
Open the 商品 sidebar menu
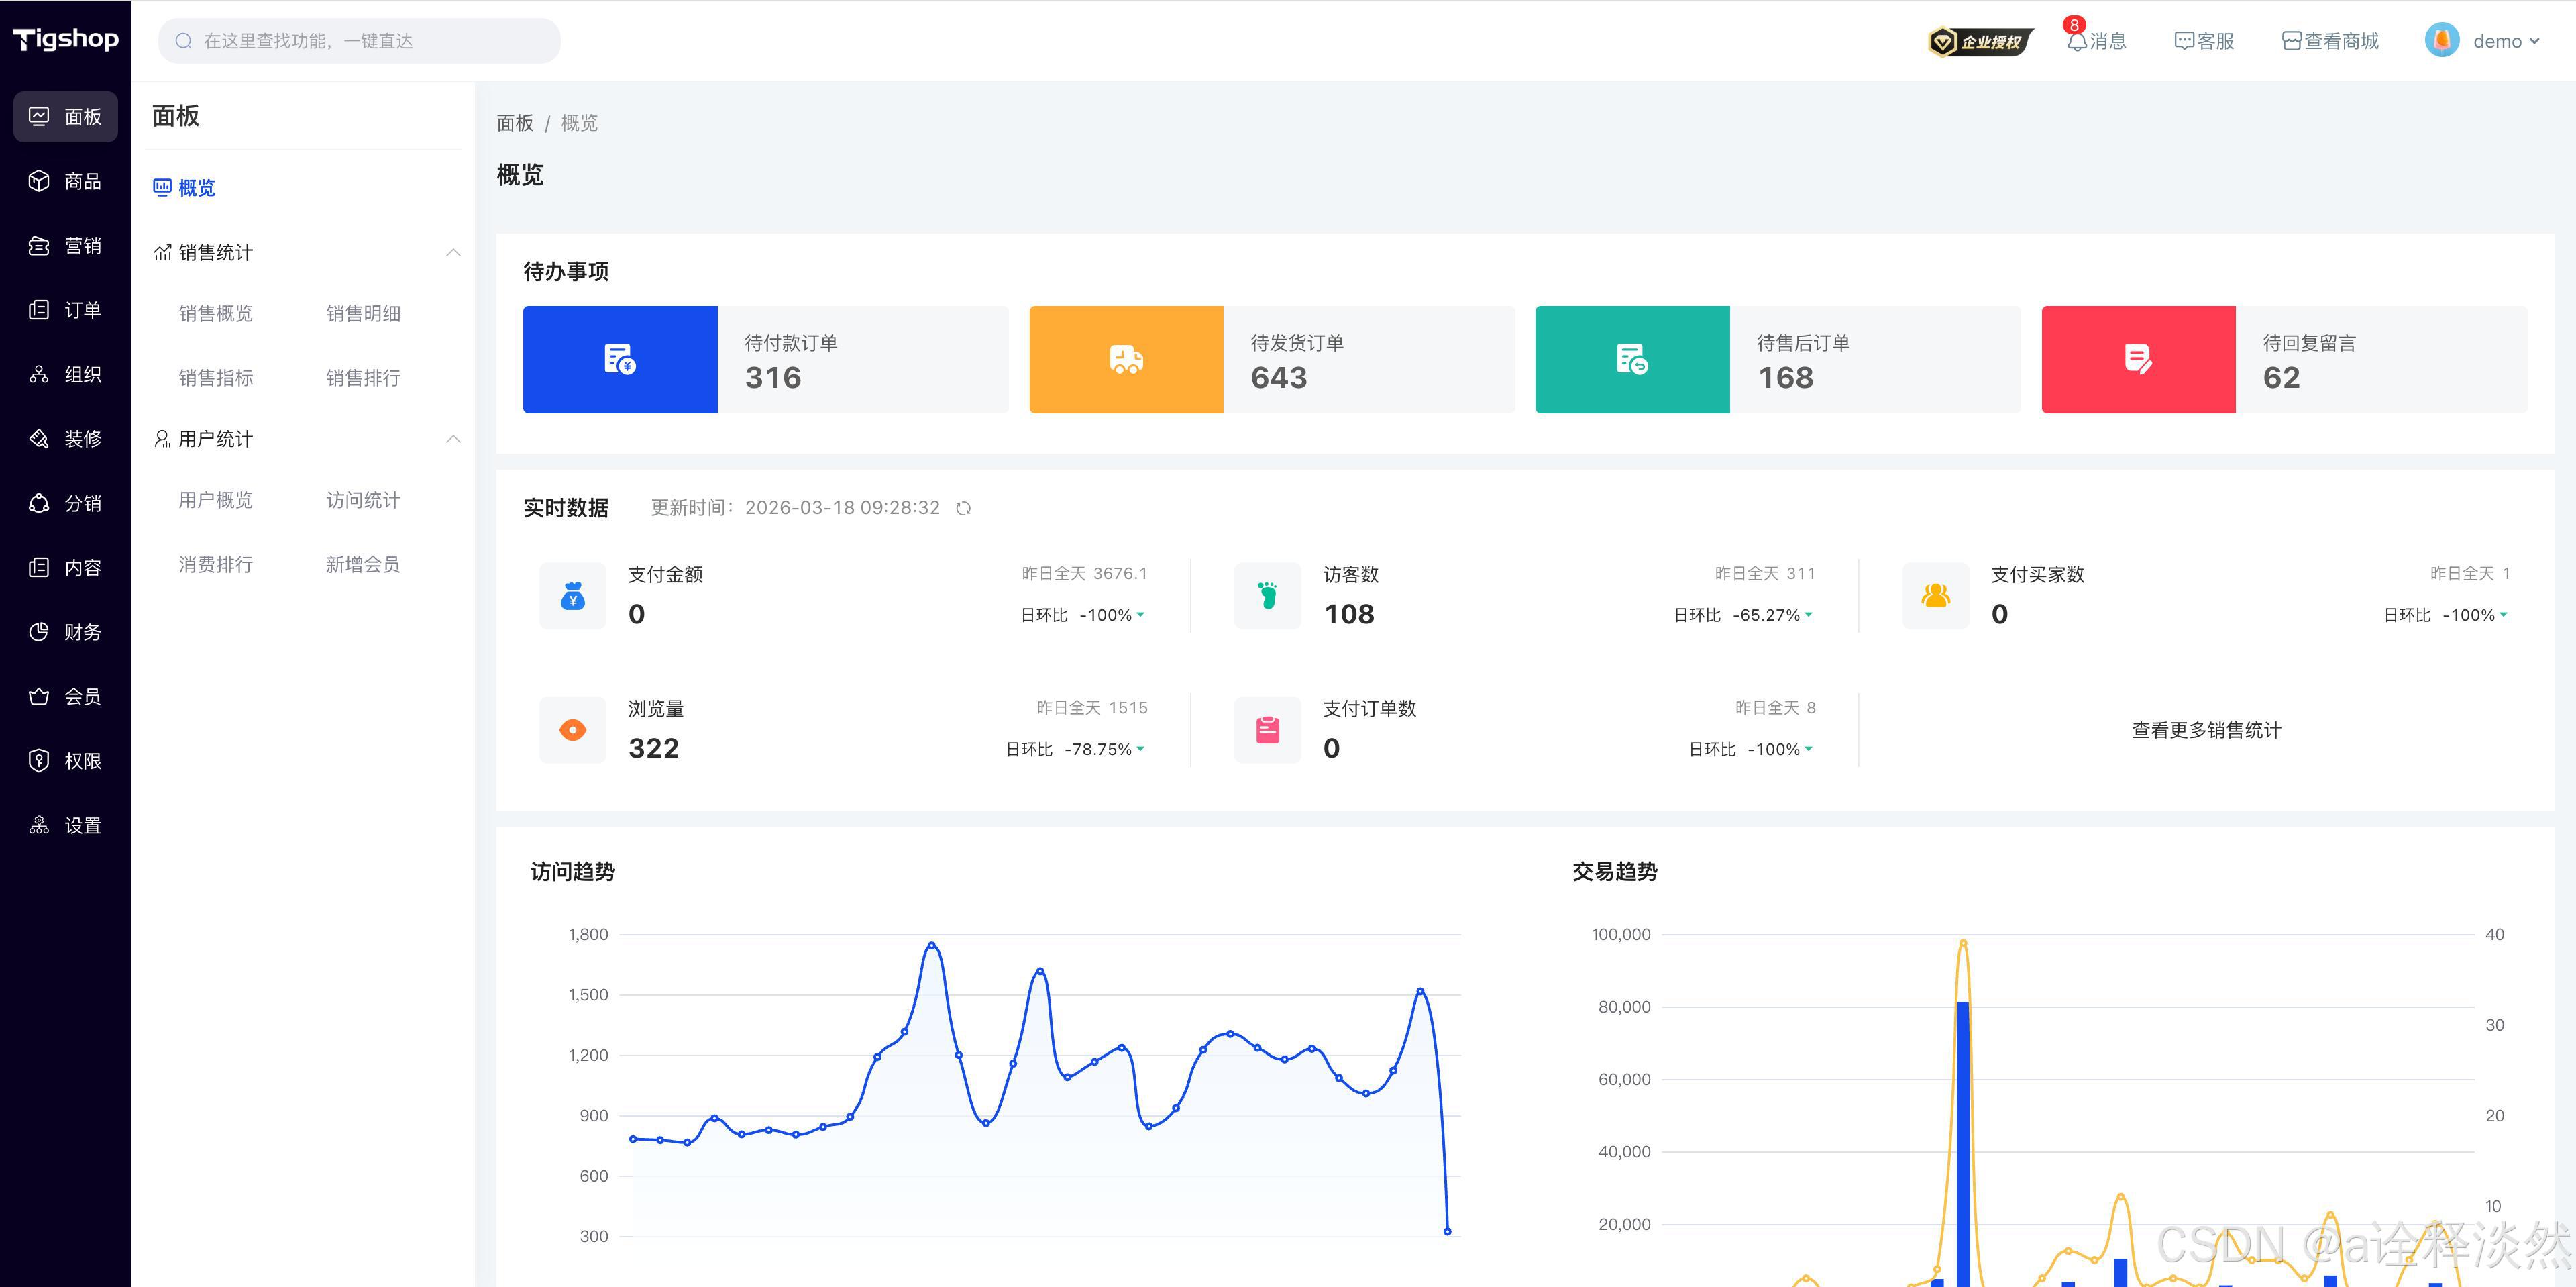coord(65,181)
